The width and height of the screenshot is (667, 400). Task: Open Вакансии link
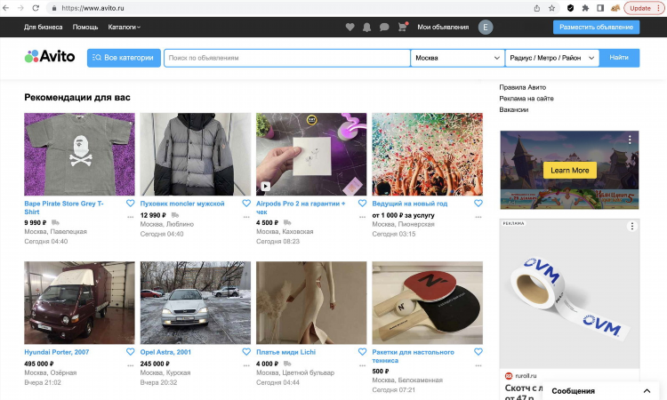pyautogui.click(x=513, y=109)
